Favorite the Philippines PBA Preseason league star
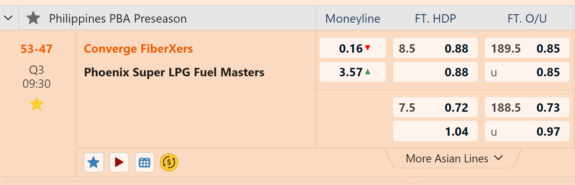Viewport: 575px width, 185px height. 33,18
